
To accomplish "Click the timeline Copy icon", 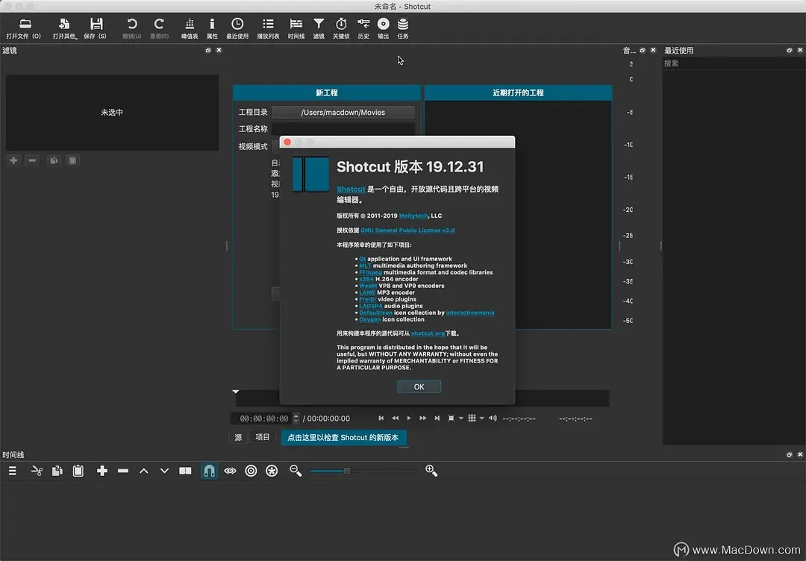I will (57, 471).
